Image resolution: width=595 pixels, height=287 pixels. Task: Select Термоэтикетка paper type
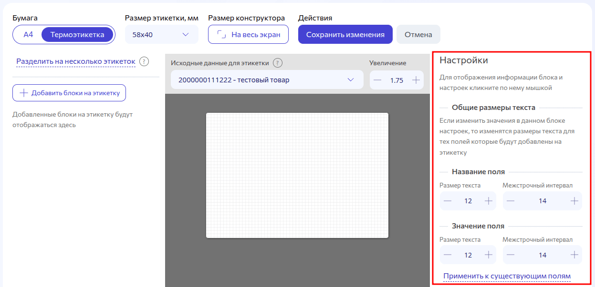click(x=77, y=34)
